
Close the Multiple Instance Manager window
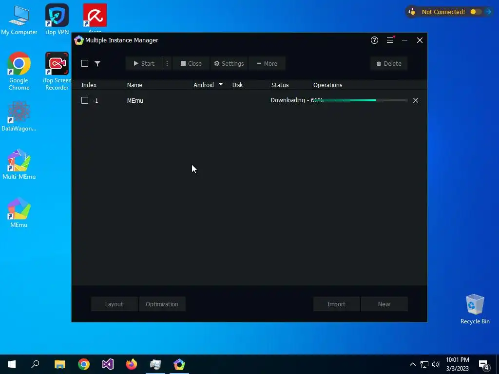point(420,40)
